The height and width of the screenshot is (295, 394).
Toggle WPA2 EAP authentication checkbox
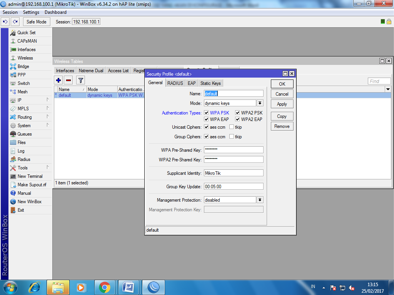[237, 119]
